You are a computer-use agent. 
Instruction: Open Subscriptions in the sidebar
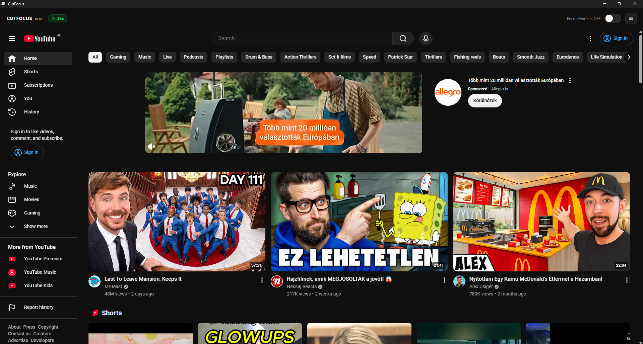pyautogui.click(x=38, y=85)
